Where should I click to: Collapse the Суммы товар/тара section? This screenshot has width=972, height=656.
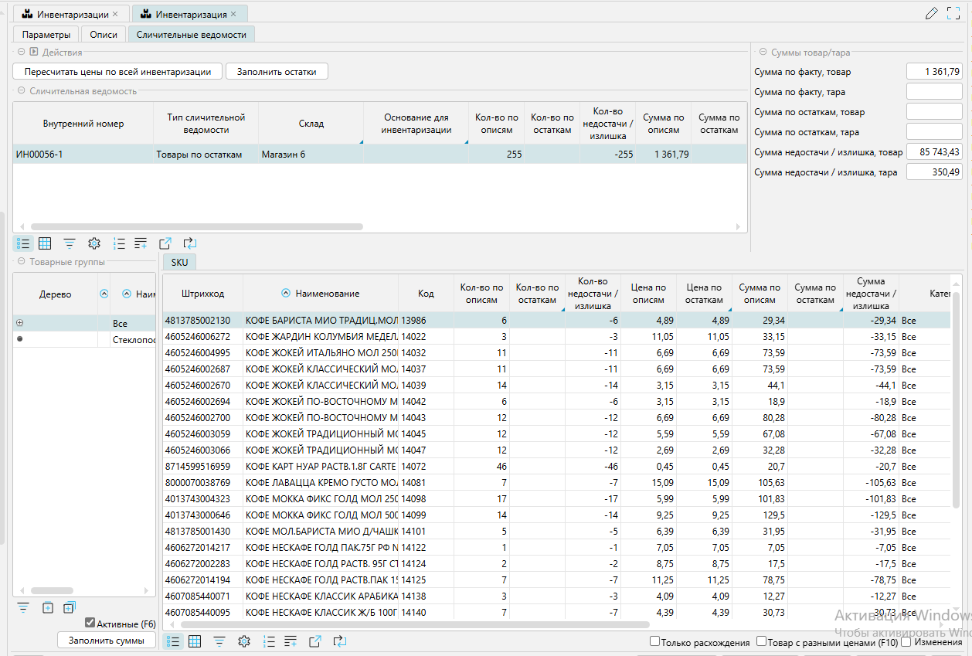[763, 53]
